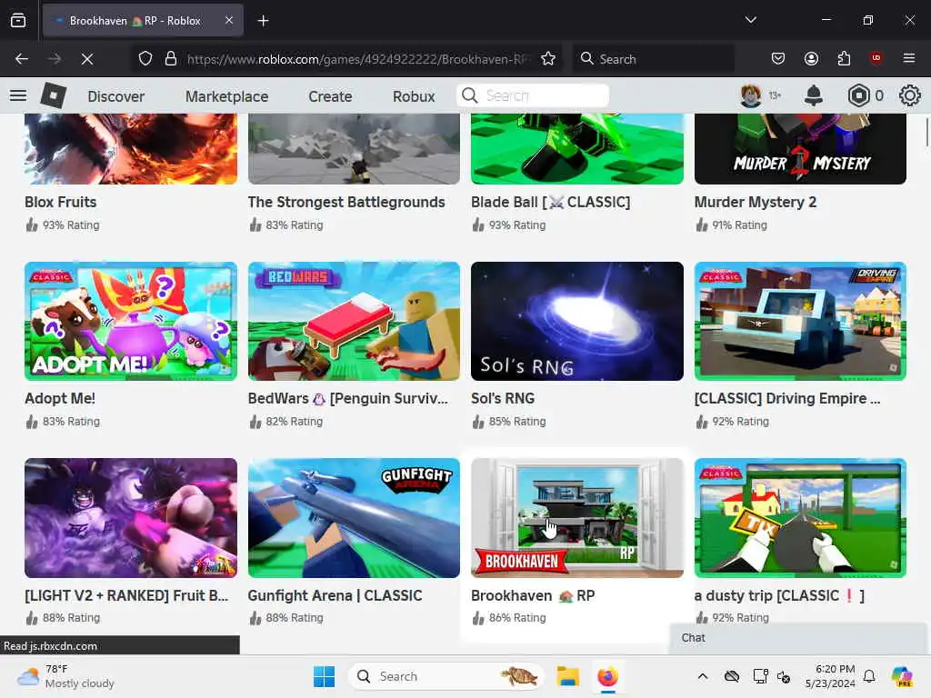
Task: Click the a dusty trip thumbnail
Action: click(x=800, y=517)
